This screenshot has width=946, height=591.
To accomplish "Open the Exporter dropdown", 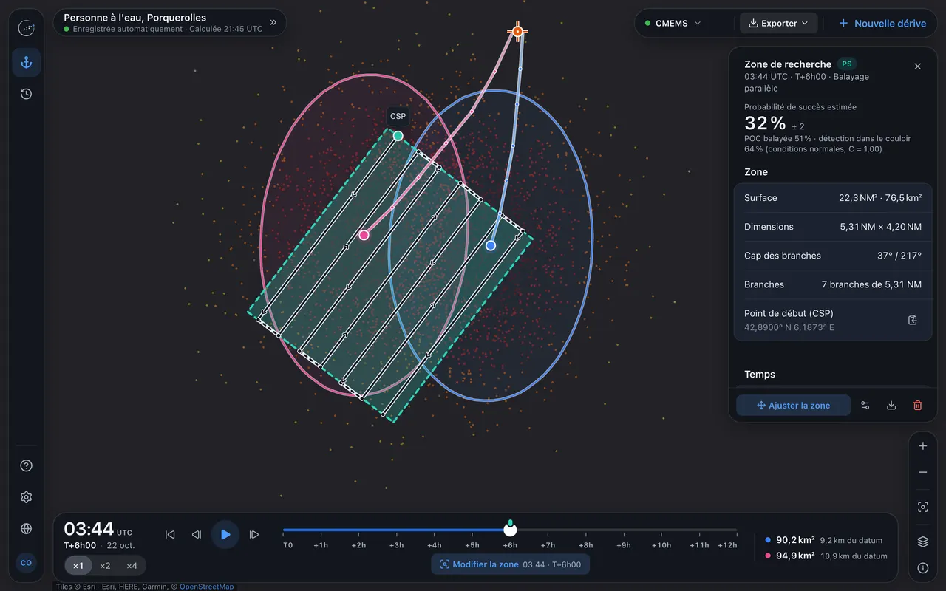I will (x=779, y=24).
